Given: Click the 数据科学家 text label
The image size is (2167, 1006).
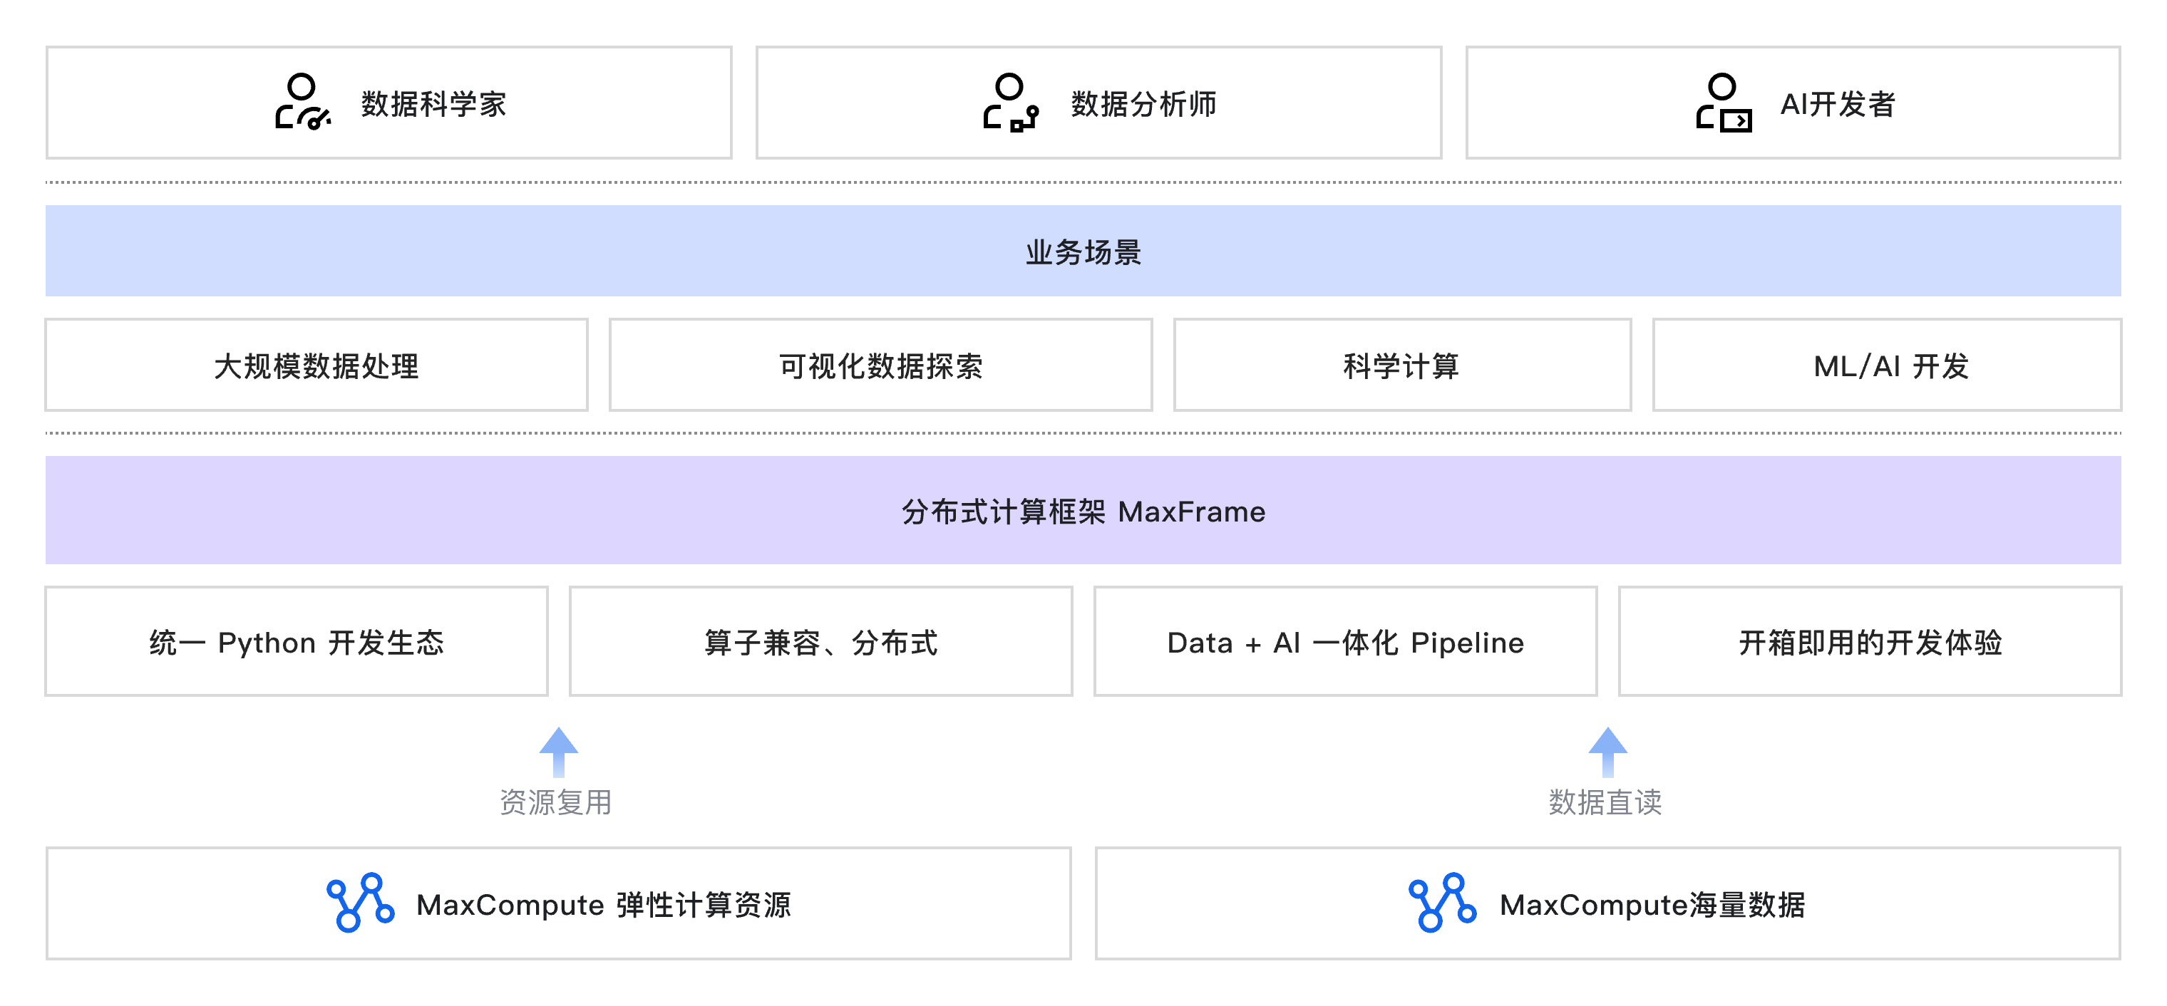Looking at the screenshot, I should [434, 103].
